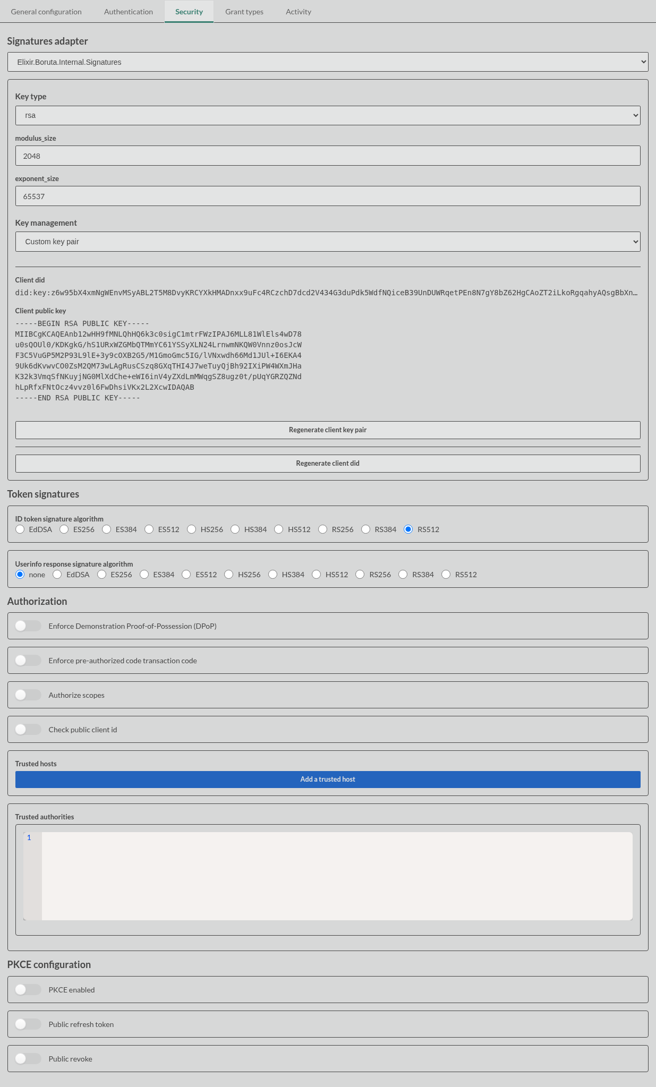656x1087 pixels.
Task: Enable the Authorize scopes switch
Action: 28,695
